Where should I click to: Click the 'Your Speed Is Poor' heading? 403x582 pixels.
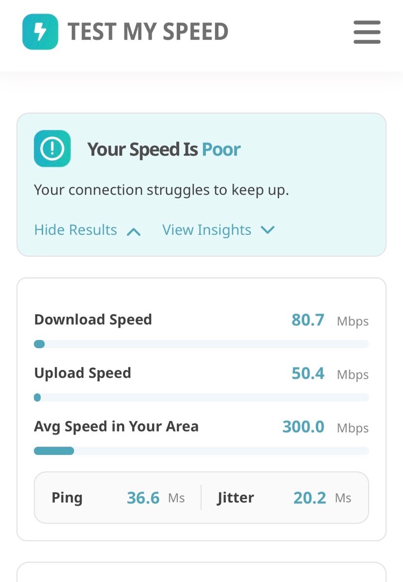(x=164, y=149)
